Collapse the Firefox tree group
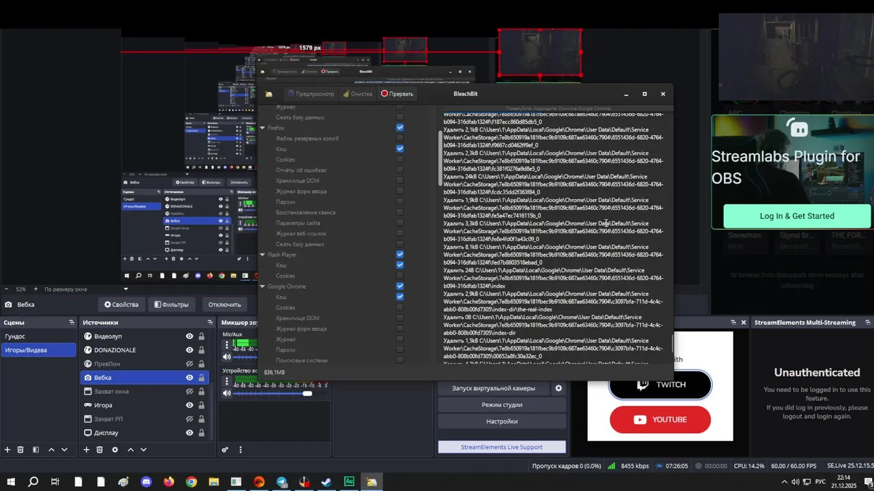The width and height of the screenshot is (874, 491). click(262, 128)
